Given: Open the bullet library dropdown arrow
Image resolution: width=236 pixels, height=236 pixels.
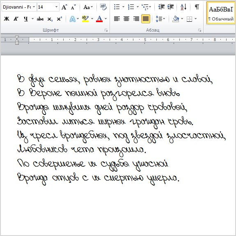Looking at the screenshot, I should [123, 7].
